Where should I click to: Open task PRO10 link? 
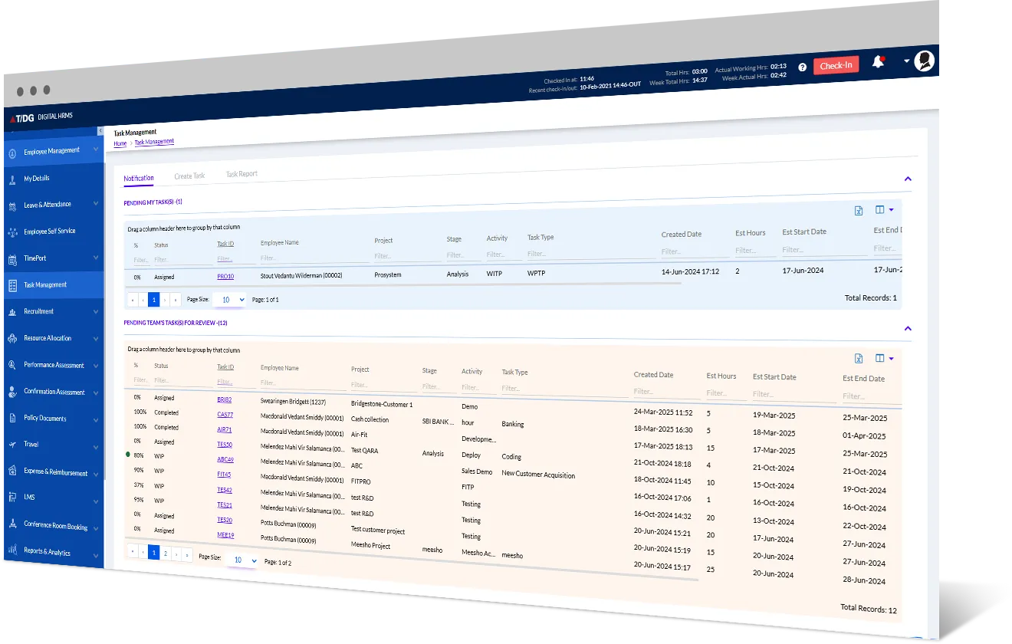(x=225, y=277)
